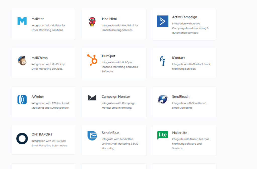The width and height of the screenshot is (257, 169).
Task: Open the SendinBlue integration title
Action: click(110, 133)
